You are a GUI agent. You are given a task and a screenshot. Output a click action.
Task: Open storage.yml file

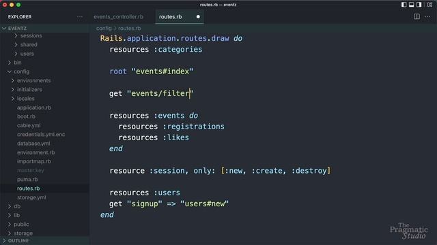[x=31, y=197]
